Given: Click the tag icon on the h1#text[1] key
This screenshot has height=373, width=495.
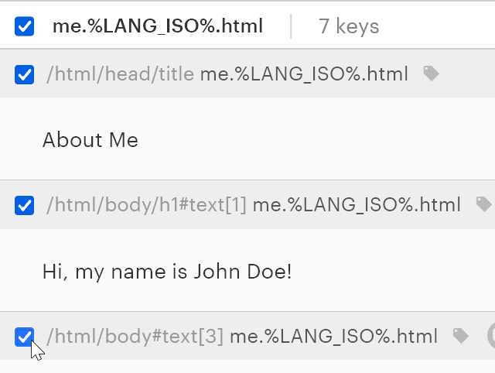Looking at the screenshot, I should (x=483, y=205).
